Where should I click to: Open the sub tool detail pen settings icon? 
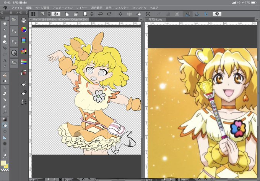(x=24, y=102)
